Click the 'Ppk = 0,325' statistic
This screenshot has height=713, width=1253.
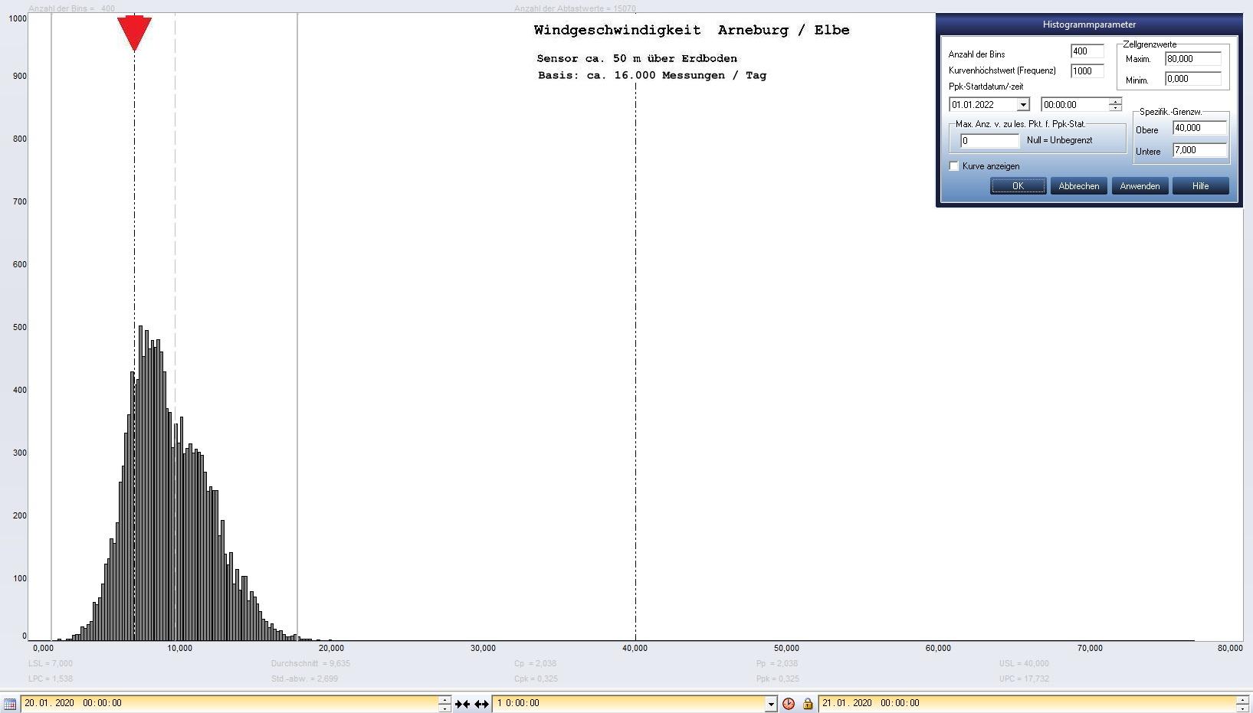coord(778,679)
